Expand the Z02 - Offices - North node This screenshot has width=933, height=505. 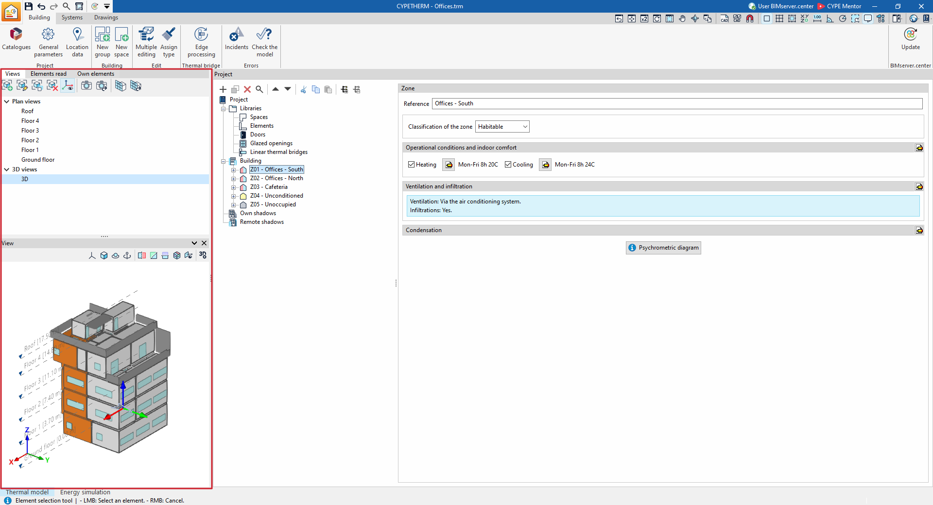click(233, 179)
